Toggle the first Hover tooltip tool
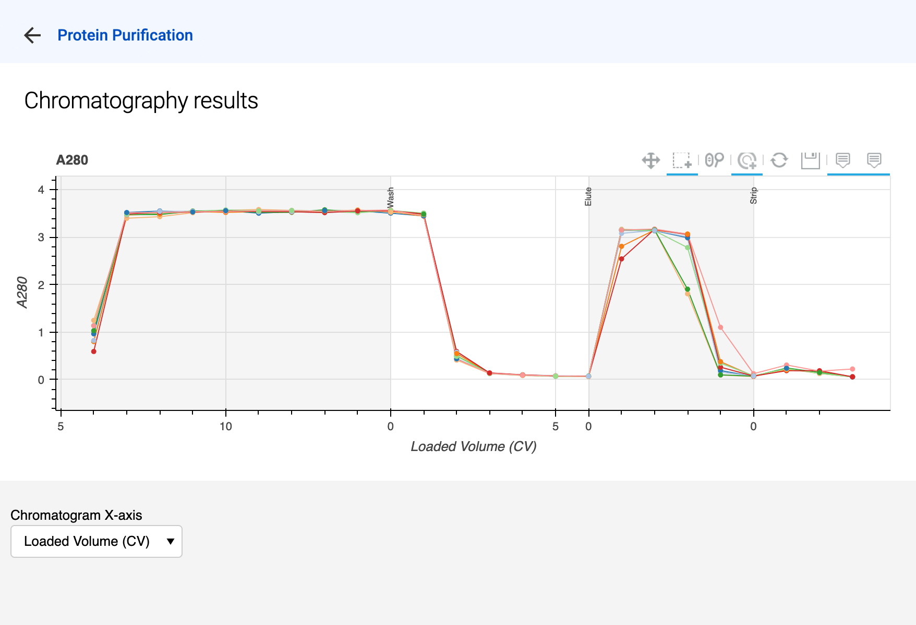Image resolution: width=916 pixels, height=625 pixels. click(x=843, y=160)
